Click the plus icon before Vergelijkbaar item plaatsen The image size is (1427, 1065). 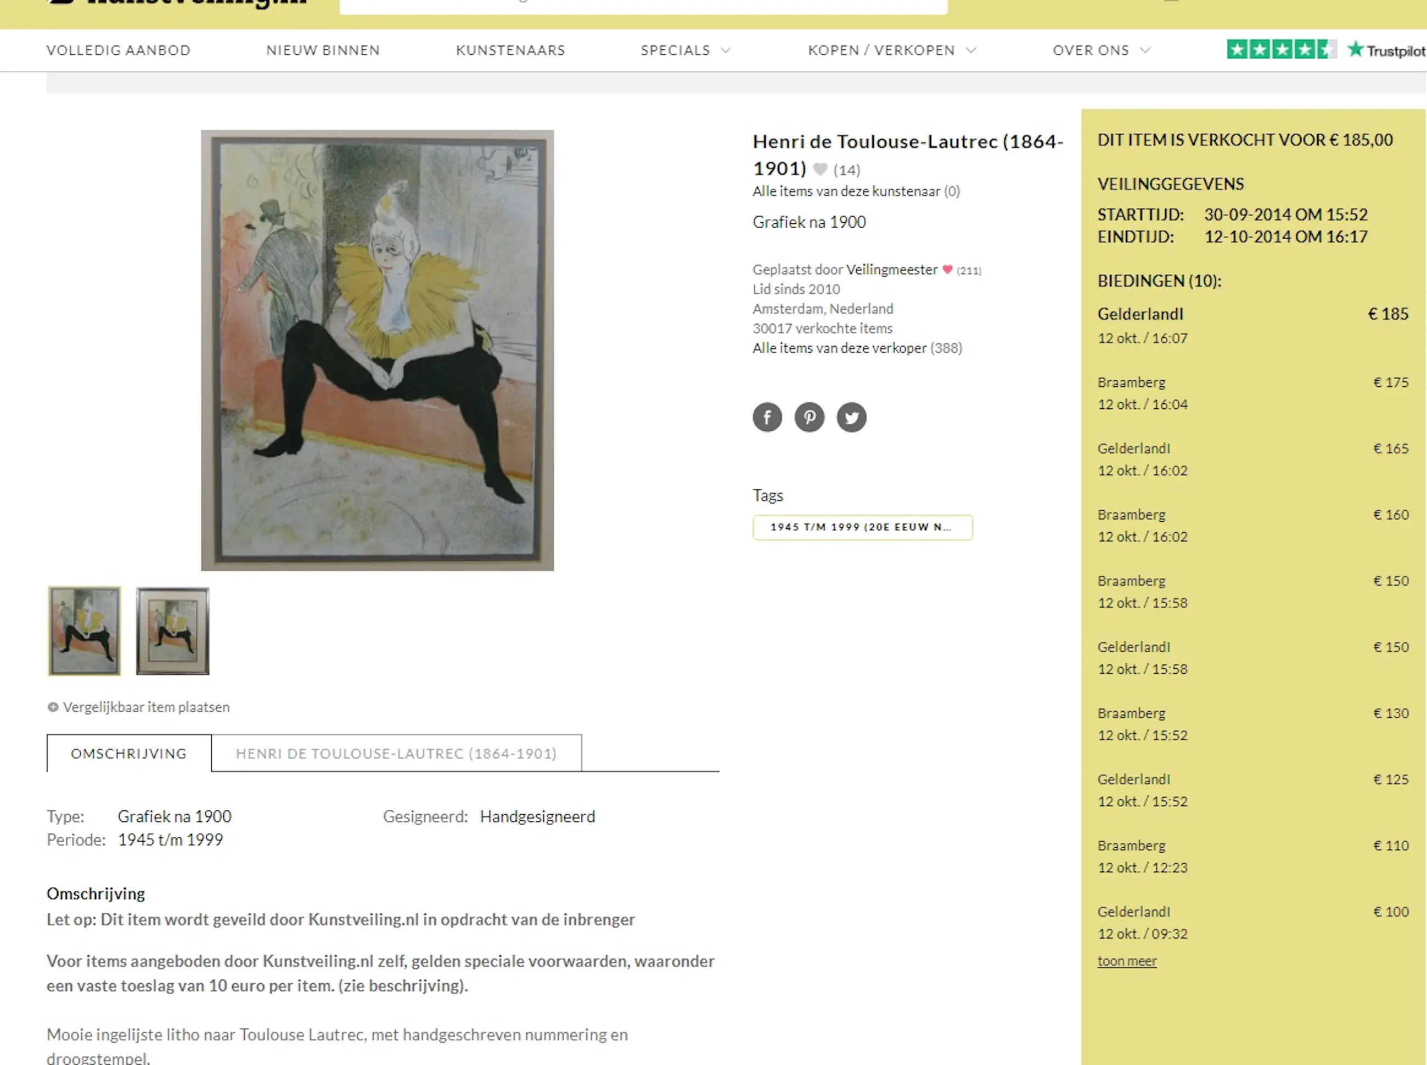(x=53, y=707)
